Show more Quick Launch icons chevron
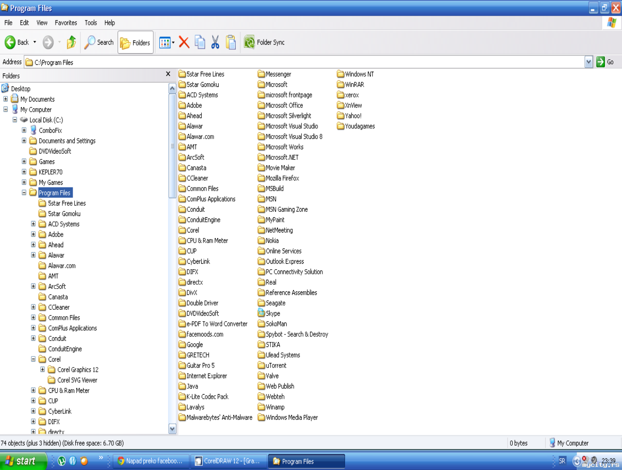The height and width of the screenshot is (470, 622). tap(101, 458)
